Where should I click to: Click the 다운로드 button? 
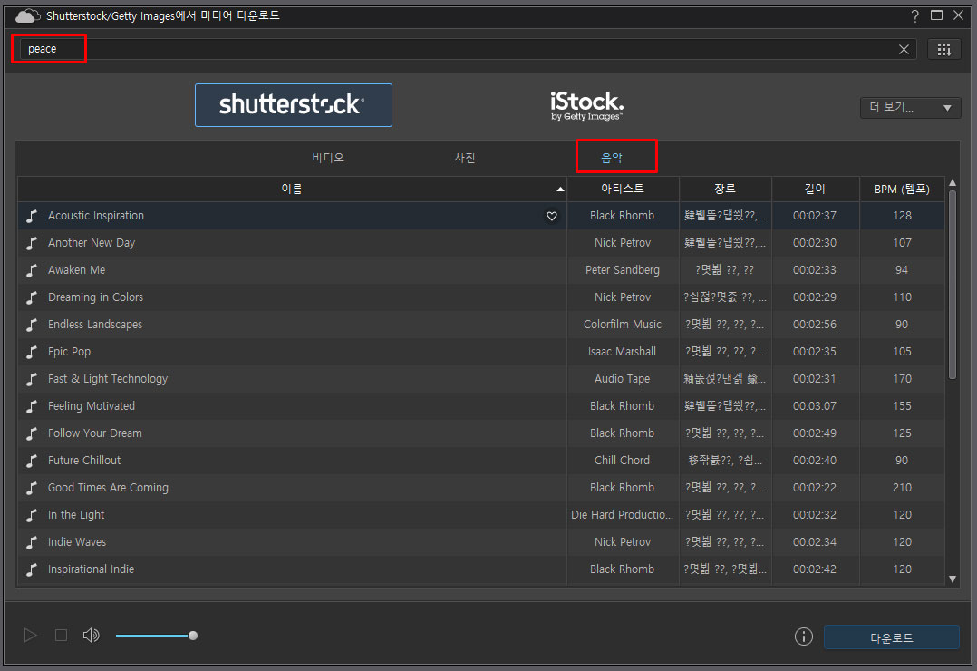point(892,637)
